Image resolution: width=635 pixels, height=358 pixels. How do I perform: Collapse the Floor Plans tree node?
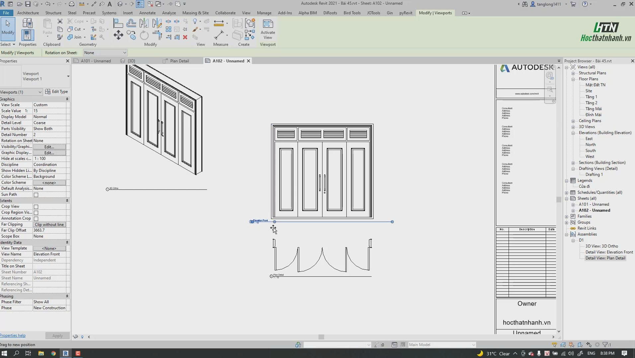pos(573,79)
